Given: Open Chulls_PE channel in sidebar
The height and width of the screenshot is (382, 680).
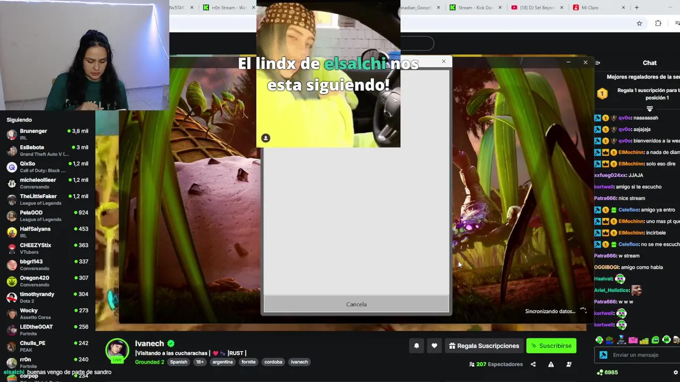Looking at the screenshot, I should tap(48, 346).
